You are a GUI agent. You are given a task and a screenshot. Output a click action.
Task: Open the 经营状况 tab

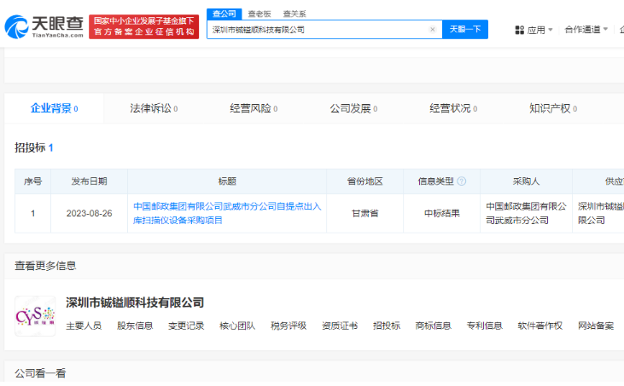point(453,108)
